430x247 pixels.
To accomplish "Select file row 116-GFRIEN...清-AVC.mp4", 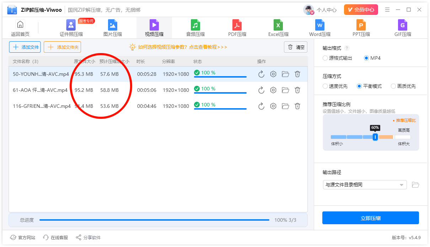I will point(158,106).
